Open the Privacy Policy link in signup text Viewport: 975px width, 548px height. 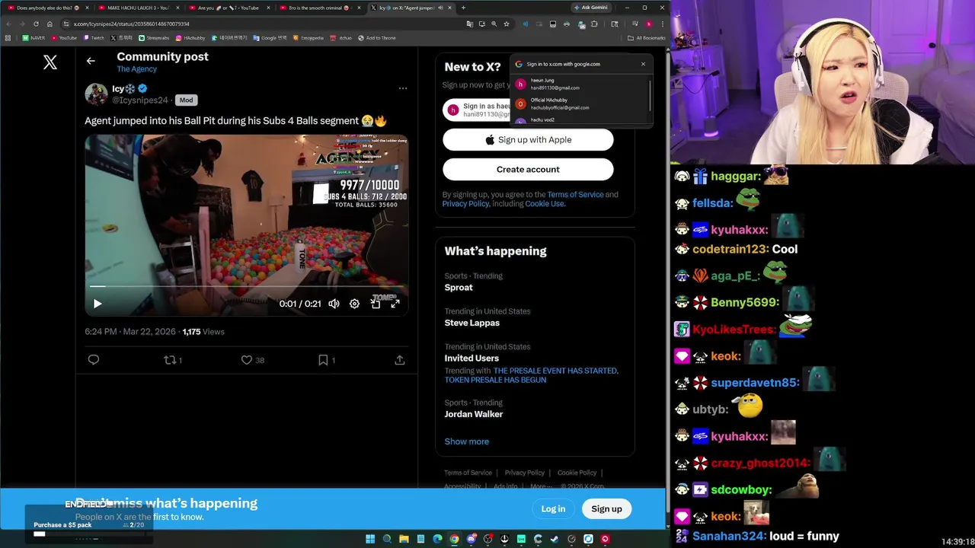[465, 204]
